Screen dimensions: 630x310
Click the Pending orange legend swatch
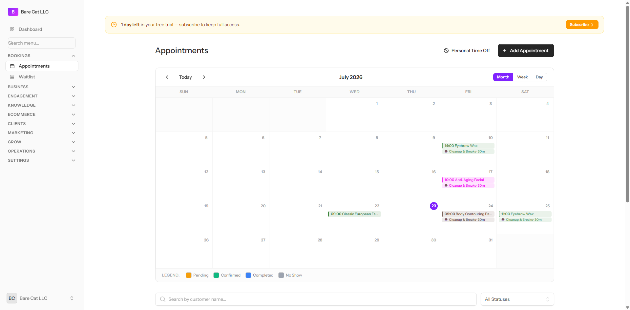[x=189, y=275]
